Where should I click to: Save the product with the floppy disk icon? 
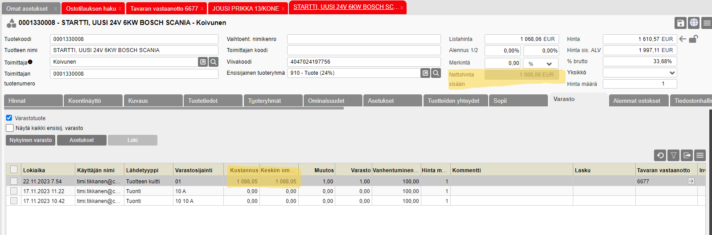680,23
